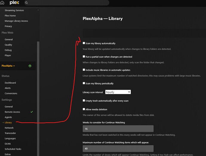Click the PlexAlpha — Library heading
The height and width of the screenshot is (156, 206).
(x=103, y=18)
